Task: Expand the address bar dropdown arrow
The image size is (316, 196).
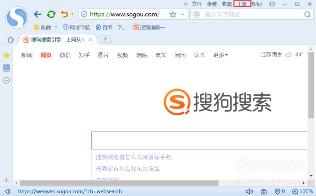Action: (183, 15)
